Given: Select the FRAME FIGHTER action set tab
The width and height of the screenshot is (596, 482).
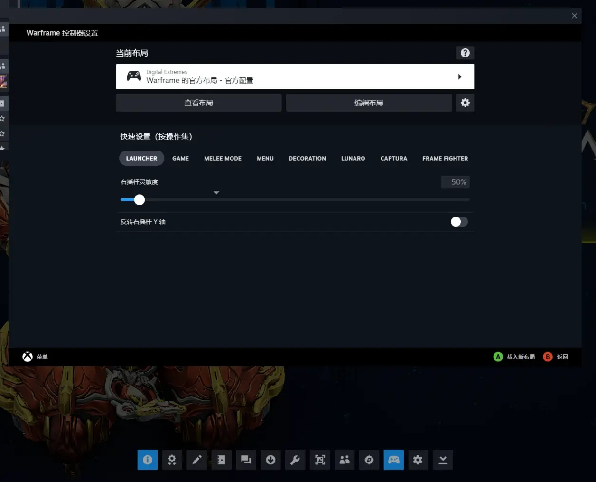Looking at the screenshot, I should pos(445,158).
